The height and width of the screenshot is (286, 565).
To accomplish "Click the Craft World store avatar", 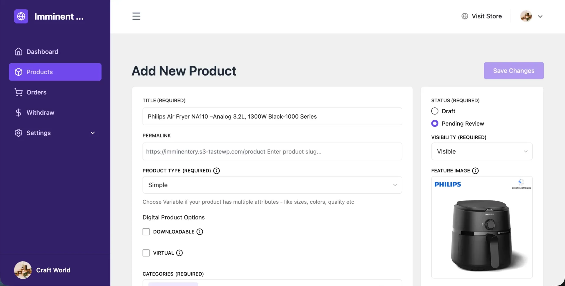I will pos(23,270).
